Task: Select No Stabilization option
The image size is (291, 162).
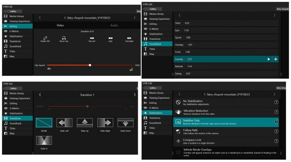Action: 226,102
